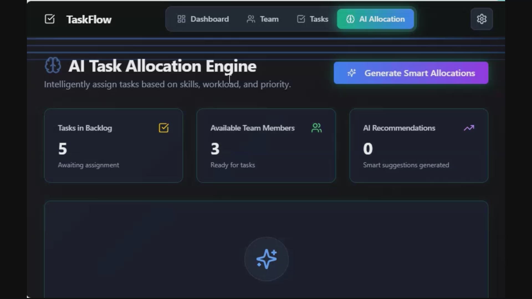
Task: Click the brain icon in AI Allocation tab
Action: pyautogui.click(x=350, y=19)
